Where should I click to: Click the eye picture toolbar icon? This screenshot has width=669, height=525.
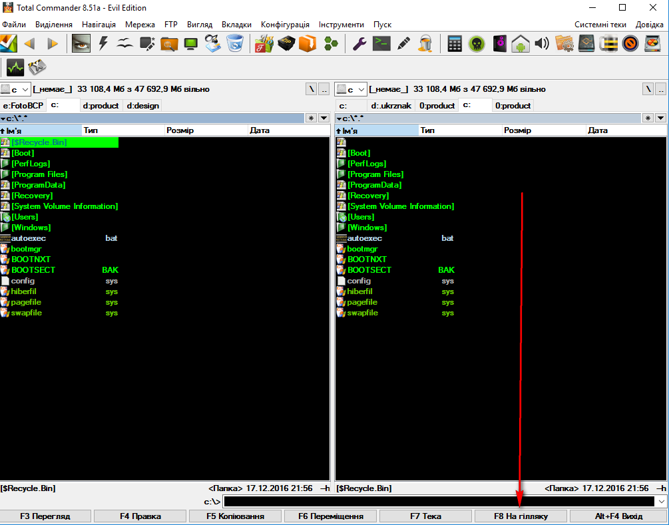coord(81,43)
